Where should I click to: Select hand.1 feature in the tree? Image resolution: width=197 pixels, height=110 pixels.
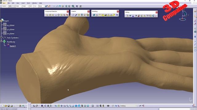pos(13,46)
